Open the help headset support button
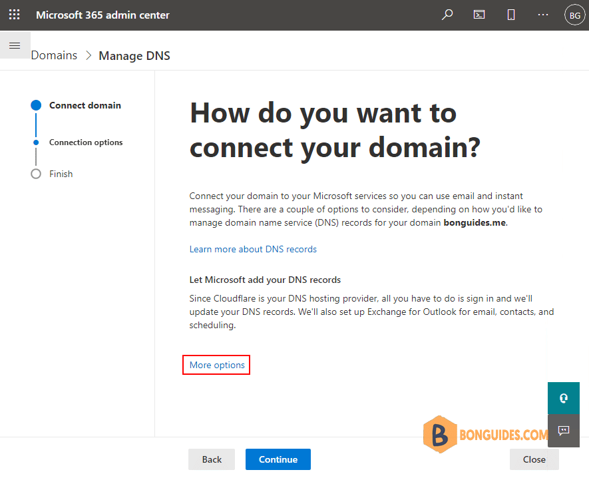 coord(564,398)
